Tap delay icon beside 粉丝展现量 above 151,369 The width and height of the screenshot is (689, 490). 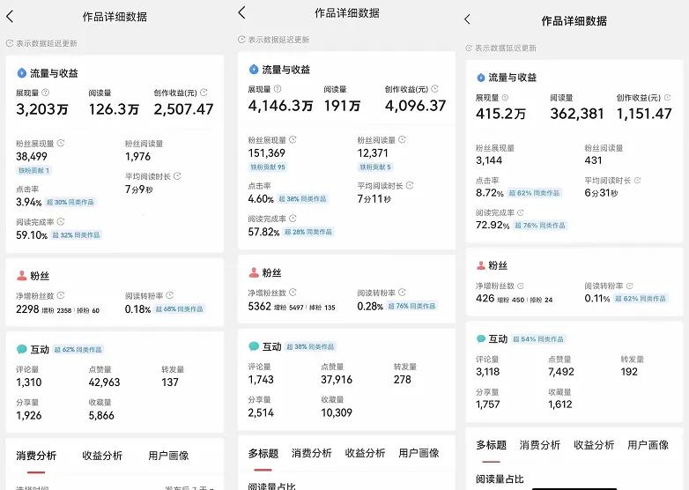click(x=293, y=140)
